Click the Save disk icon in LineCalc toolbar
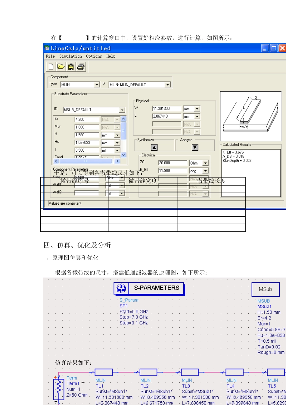Image resolution: width=286 pixels, height=405 pixels. point(71,67)
